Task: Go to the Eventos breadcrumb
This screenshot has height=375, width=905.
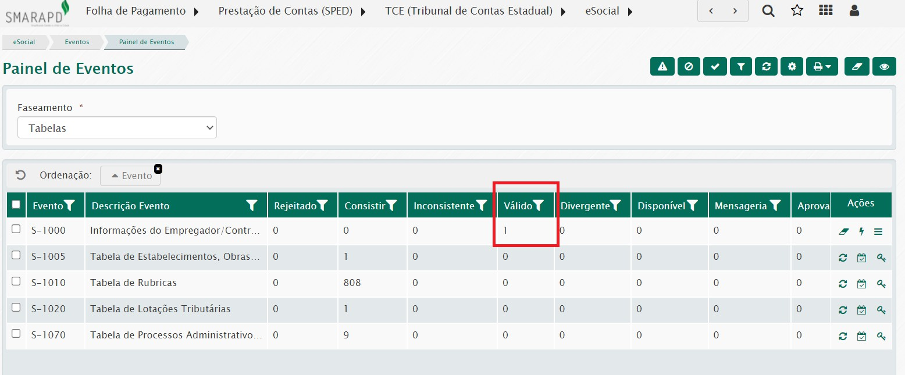Action: click(77, 42)
